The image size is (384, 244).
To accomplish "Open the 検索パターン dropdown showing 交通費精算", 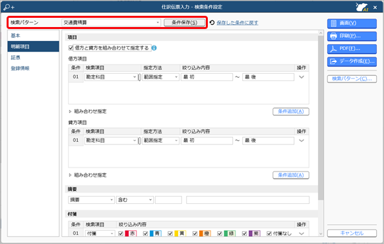I will tap(112, 22).
